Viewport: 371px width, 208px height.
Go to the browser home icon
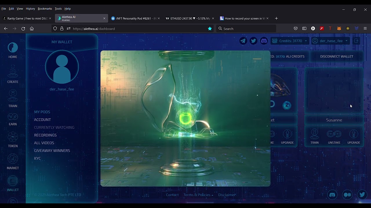(x=32, y=29)
